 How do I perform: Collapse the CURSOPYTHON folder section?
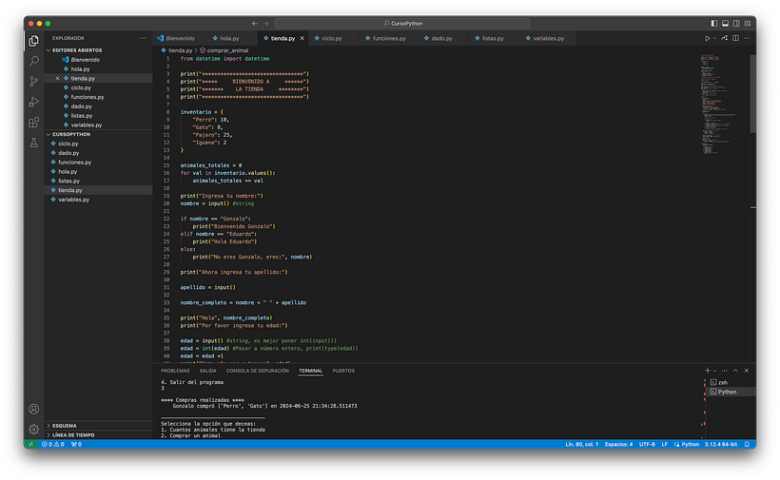coord(99,134)
